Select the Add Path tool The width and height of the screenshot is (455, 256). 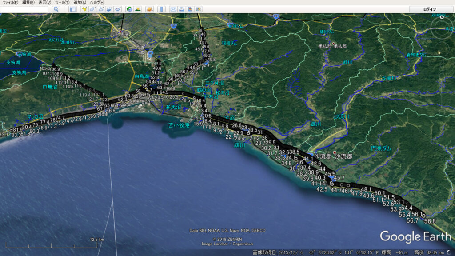pyautogui.click(x=101, y=9)
